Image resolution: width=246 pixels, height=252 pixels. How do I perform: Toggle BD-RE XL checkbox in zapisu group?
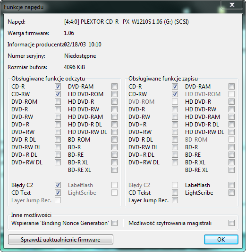coord(231,170)
